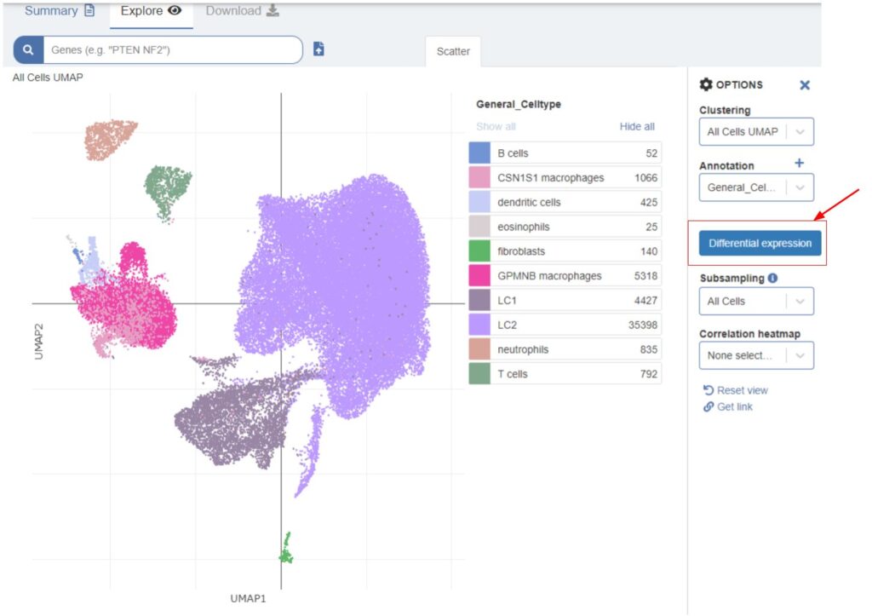Click the magnifier search icon

pyautogui.click(x=28, y=50)
